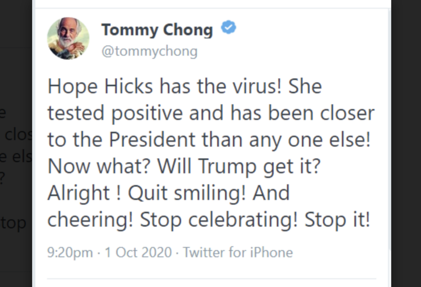Click the blue verified badge
The height and width of the screenshot is (287, 421).
pos(228,29)
